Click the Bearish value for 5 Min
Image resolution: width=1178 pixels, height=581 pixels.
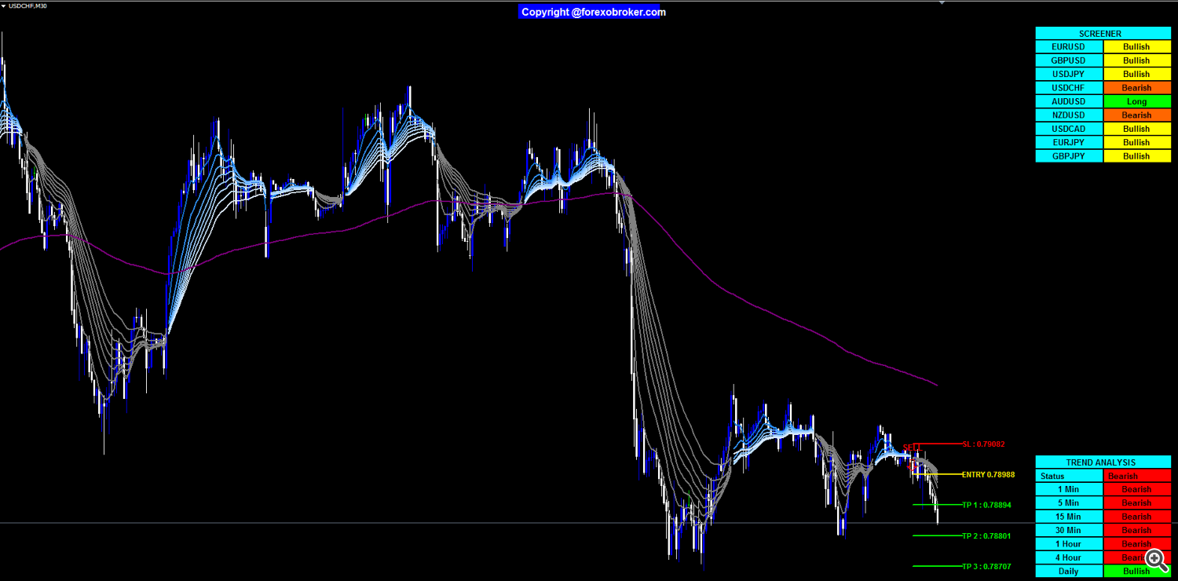click(1137, 503)
